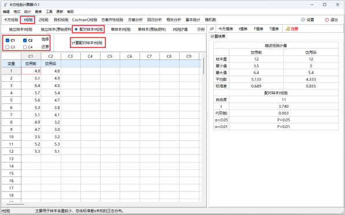This screenshot has width=345, height=215.
Task: Click the C2 column header
Action: click(51, 56)
